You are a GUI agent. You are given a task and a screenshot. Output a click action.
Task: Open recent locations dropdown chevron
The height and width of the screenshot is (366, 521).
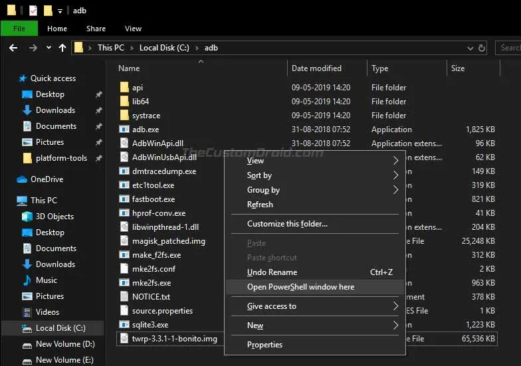click(x=49, y=48)
